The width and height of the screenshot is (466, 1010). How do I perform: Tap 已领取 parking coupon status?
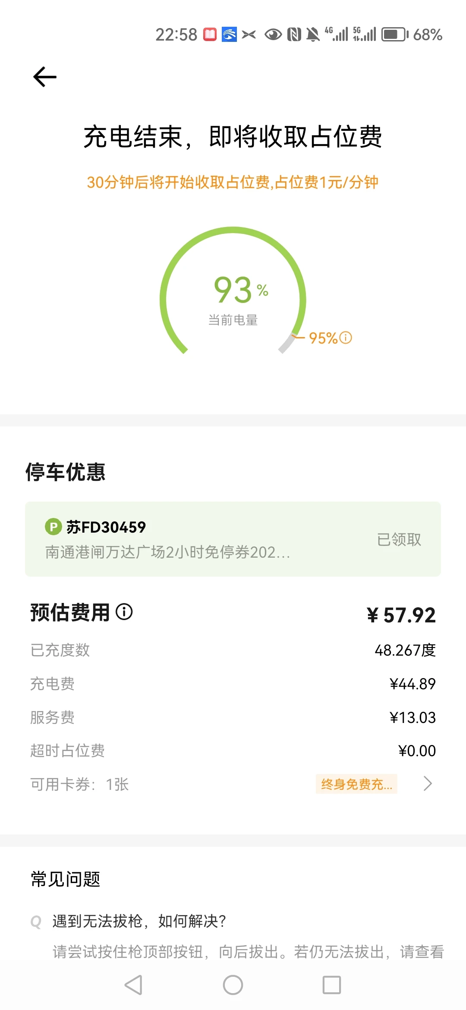(399, 539)
